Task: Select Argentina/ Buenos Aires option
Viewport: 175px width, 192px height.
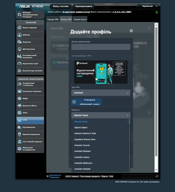Action: tap(100, 139)
